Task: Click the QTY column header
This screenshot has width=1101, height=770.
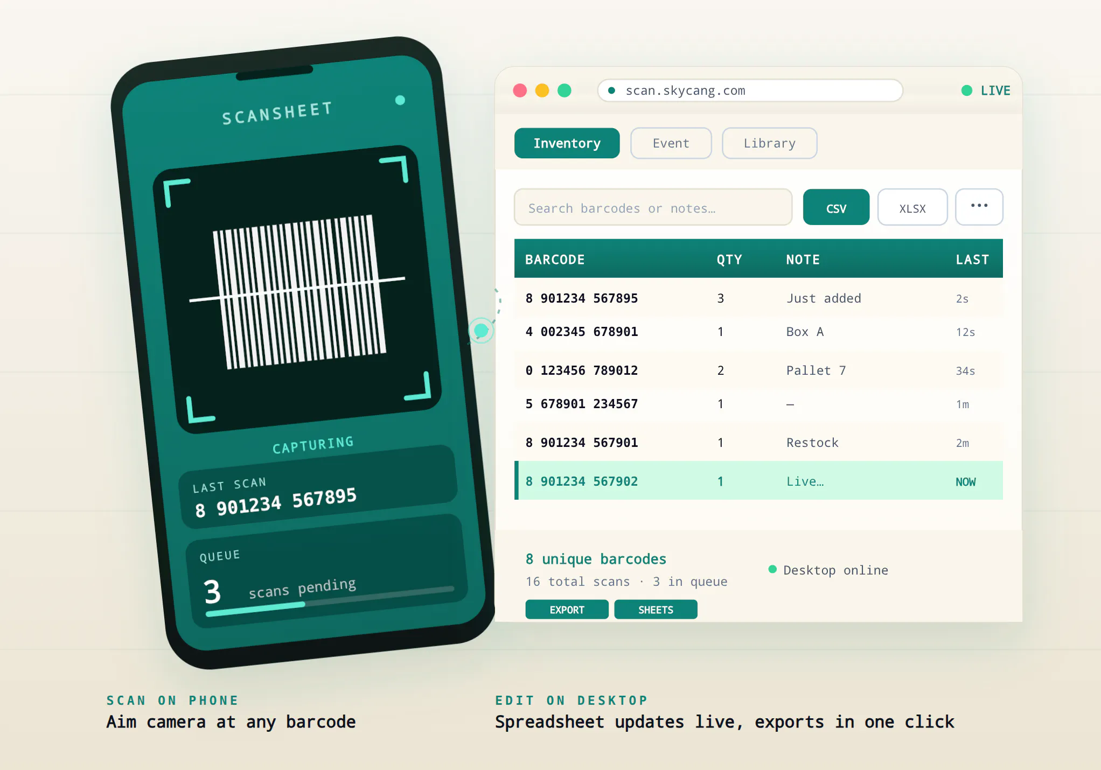Action: [729, 260]
